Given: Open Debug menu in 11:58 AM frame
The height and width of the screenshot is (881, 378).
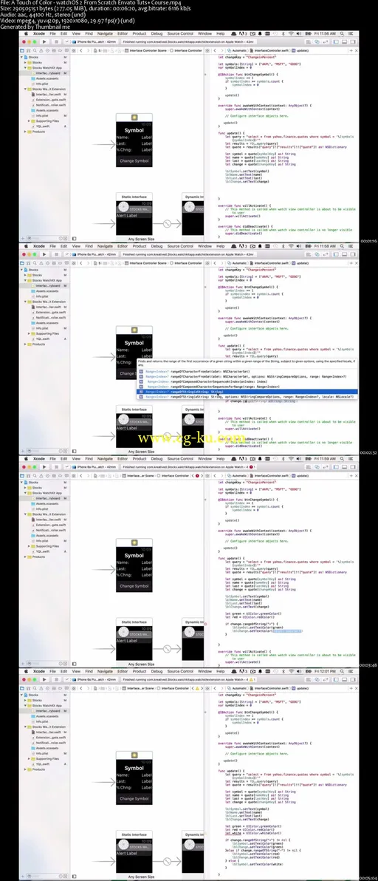Looking at the screenshot, I should coord(157,246).
